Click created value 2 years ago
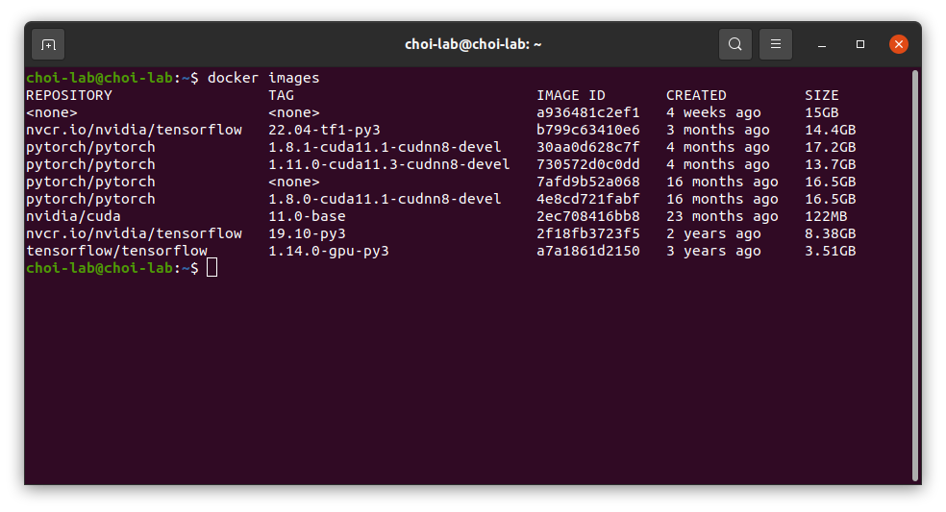This screenshot has height=512, width=946. click(x=713, y=233)
